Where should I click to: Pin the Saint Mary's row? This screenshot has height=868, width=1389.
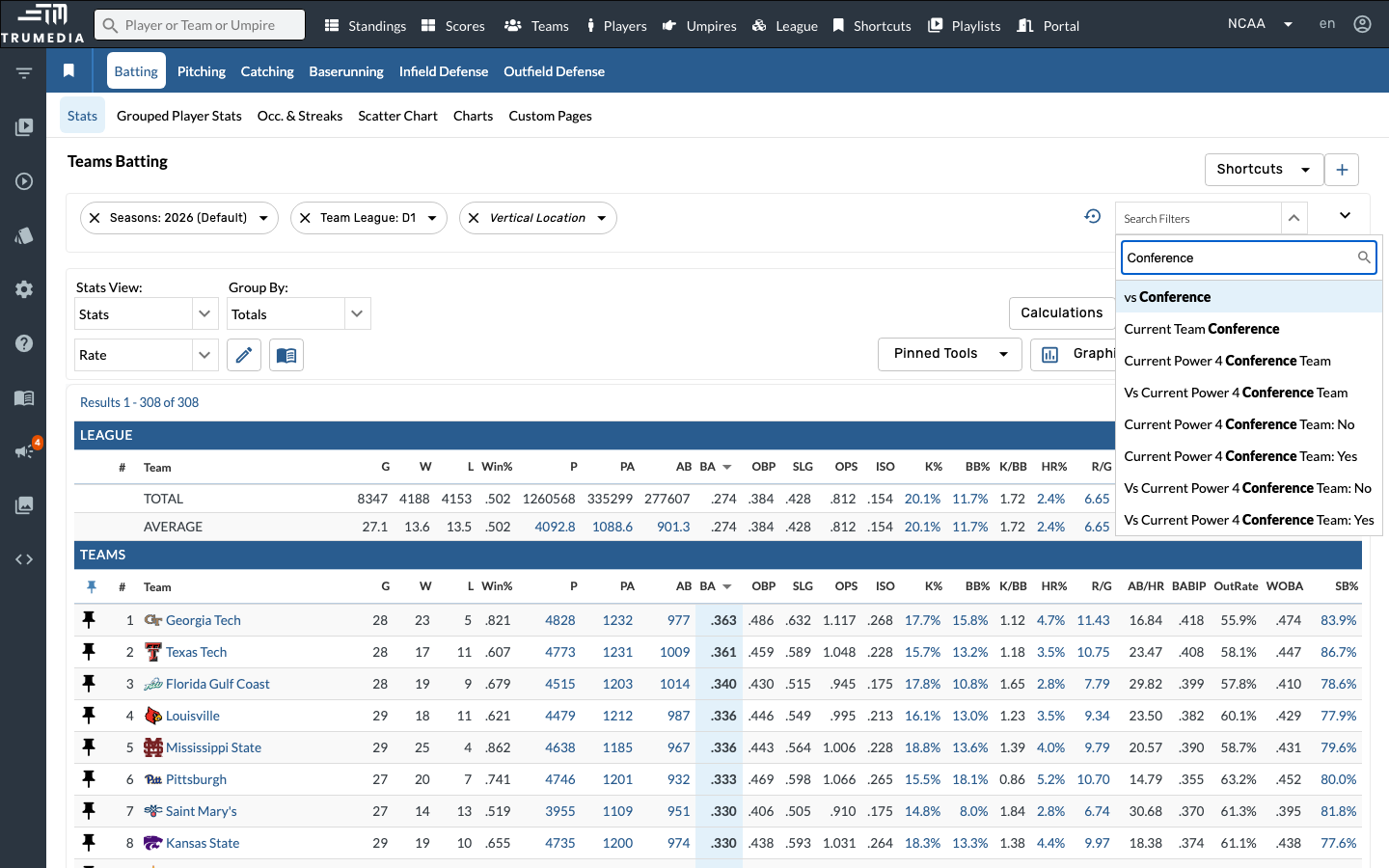click(89, 811)
